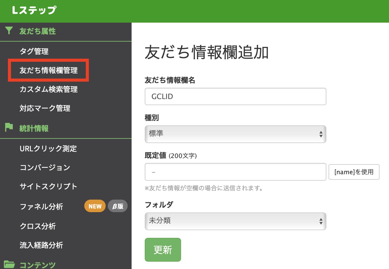Select the highlighted 友だち情報欄管理 item
The image size is (389, 269).
(48, 70)
